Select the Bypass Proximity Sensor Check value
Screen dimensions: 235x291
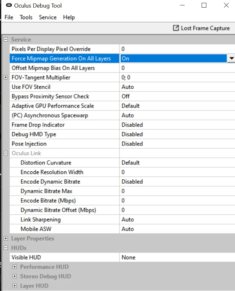click(x=176, y=96)
